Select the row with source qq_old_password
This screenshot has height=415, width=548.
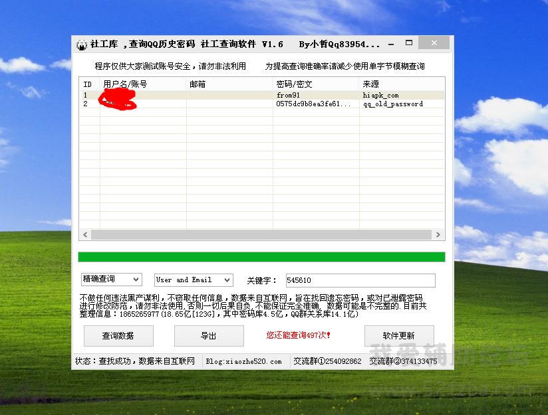click(x=262, y=104)
